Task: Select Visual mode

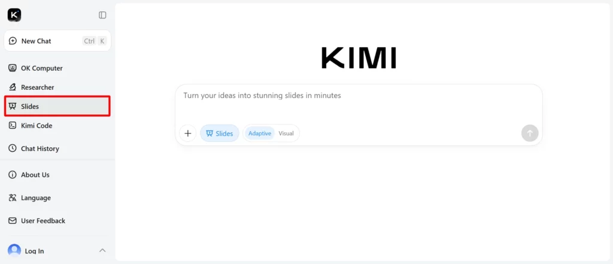Action: tap(286, 133)
